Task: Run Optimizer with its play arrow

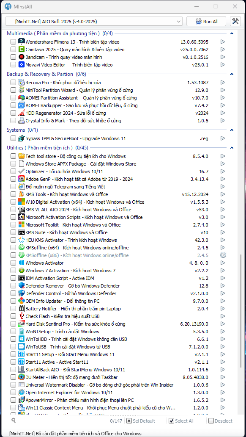Action: [223, 171]
